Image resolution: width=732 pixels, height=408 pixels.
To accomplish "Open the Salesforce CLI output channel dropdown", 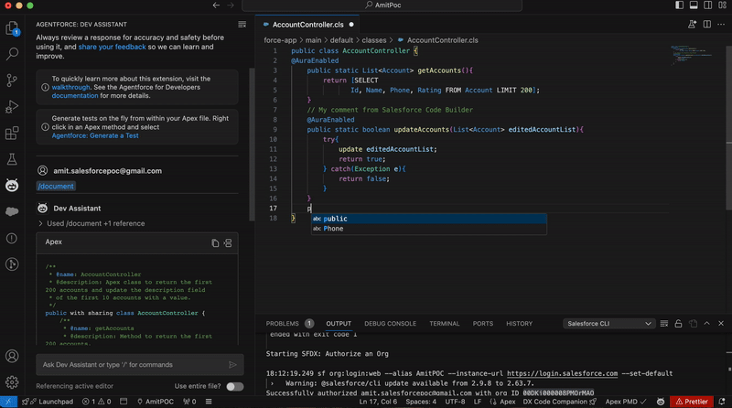I will click(608, 324).
